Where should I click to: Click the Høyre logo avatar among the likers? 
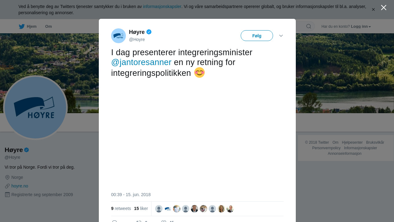click(x=168, y=209)
